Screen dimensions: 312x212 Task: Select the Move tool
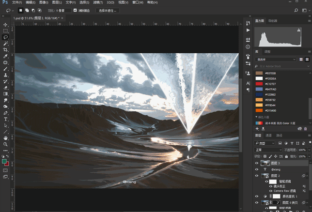5,25
